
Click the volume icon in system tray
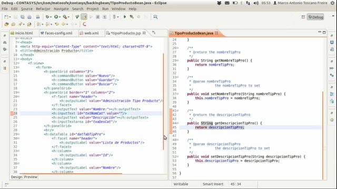256,3
